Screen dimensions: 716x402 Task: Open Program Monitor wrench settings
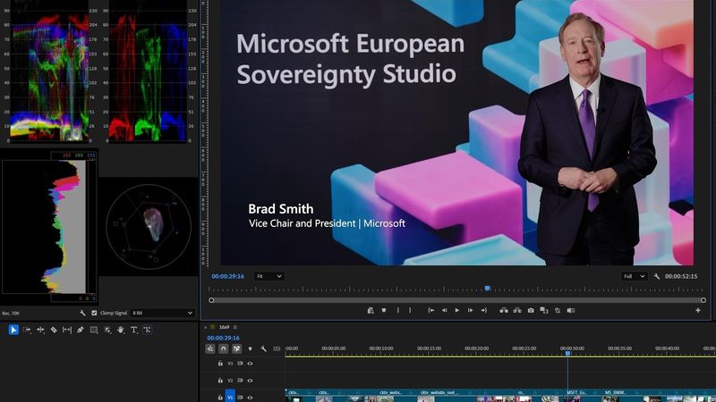coord(657,276)
